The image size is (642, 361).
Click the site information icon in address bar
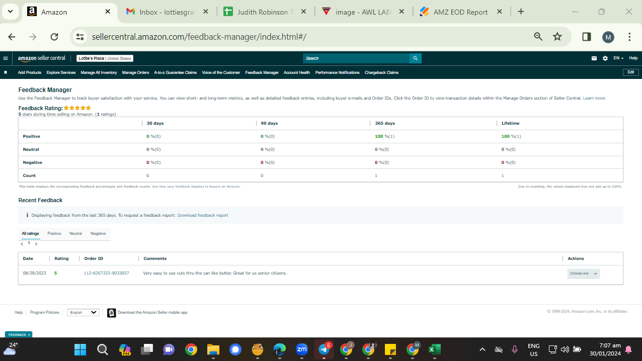[x=79, y=37]
